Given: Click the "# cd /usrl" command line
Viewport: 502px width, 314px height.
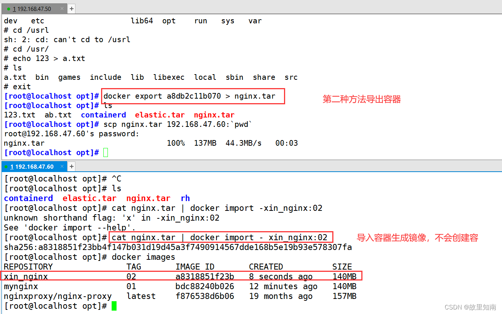Looking at the screenshot, I should point(26,30).
